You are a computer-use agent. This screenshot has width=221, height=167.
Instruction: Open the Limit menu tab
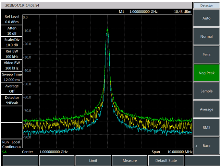pos(93,160)
